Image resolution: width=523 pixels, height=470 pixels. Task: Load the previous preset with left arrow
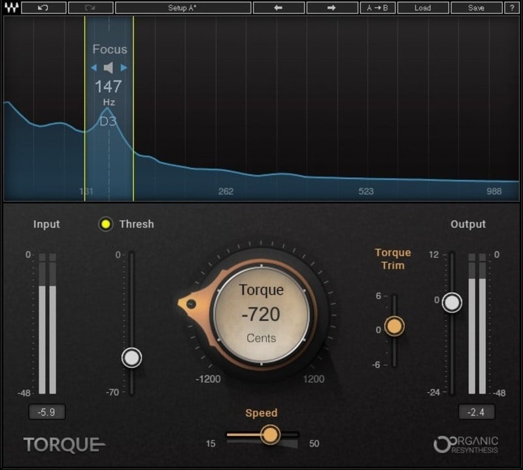pyautogui.click(x=278, y=8)
